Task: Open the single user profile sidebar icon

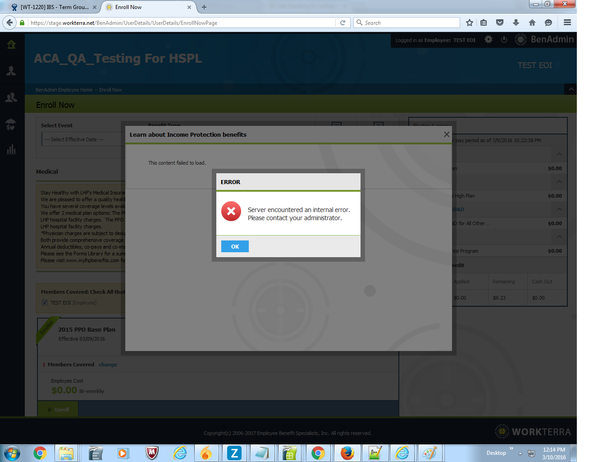Action: (x=11, y=71)
